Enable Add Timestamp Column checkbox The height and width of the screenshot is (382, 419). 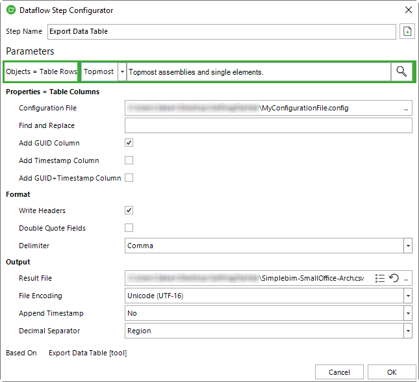pyautogui.click(x=129, y=160)
